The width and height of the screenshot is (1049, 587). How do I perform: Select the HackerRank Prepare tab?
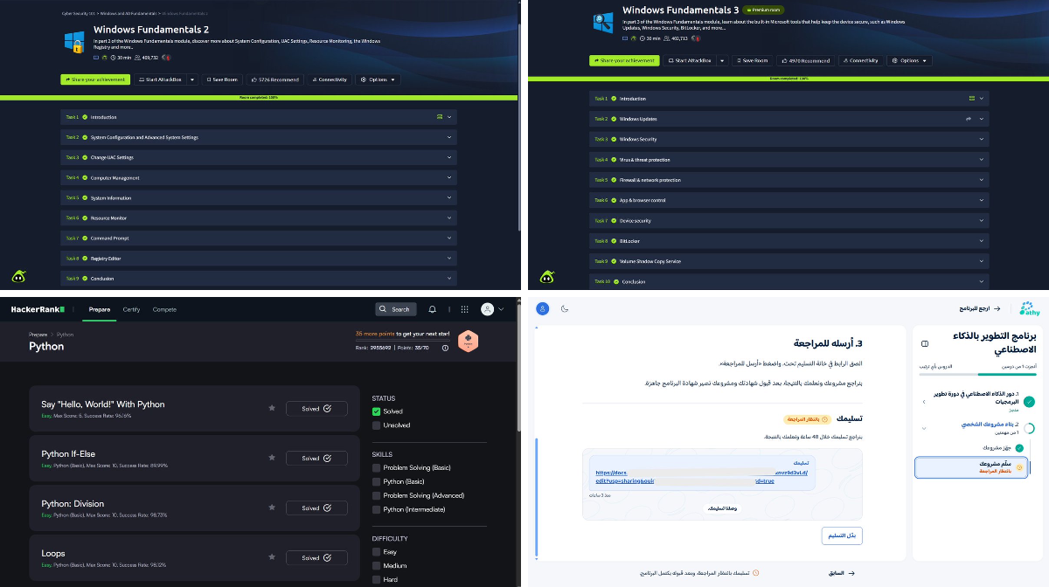[x=100, y=309]
